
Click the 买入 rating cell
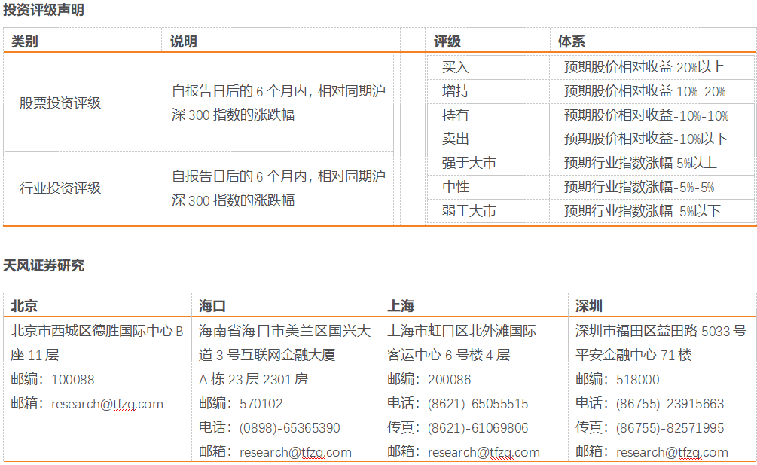coord(455,67)
